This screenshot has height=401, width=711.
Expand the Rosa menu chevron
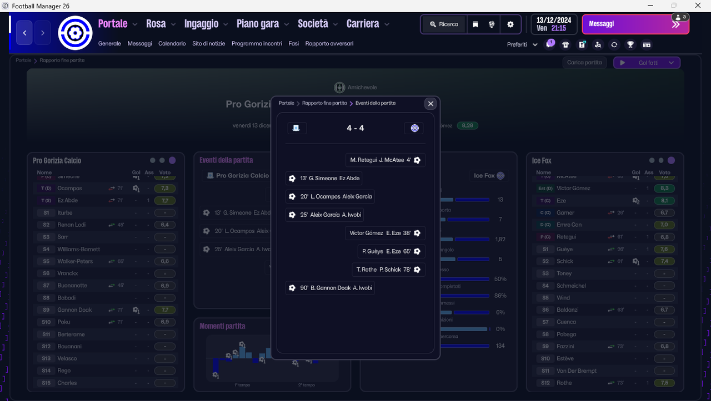click(173, 24)
